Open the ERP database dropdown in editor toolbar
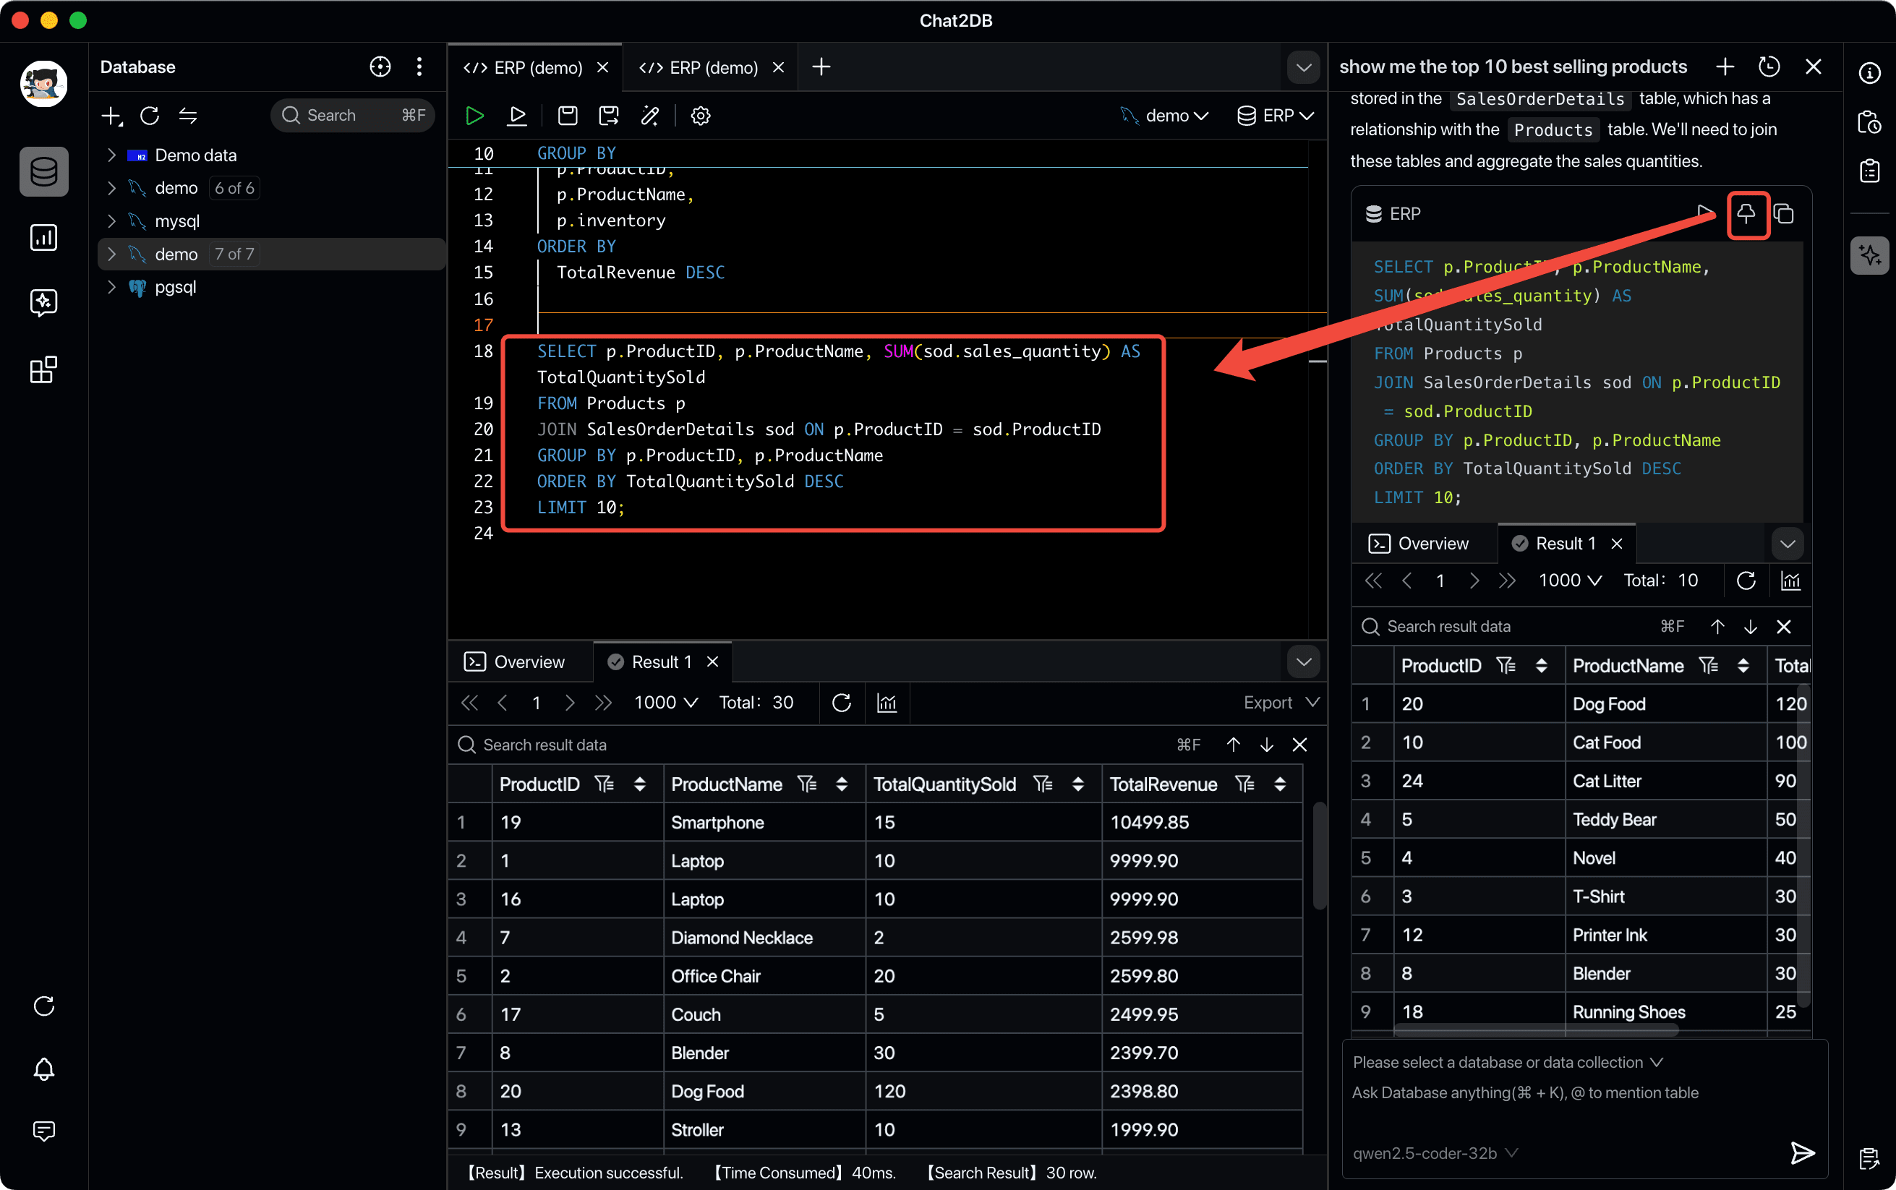 click(1275, 116)
